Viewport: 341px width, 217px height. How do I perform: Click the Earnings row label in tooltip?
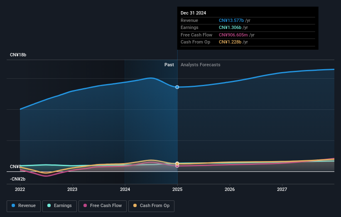tap(190, 27)
